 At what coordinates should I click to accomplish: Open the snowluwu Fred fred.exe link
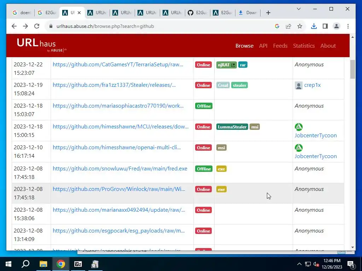tap(120, 169)
